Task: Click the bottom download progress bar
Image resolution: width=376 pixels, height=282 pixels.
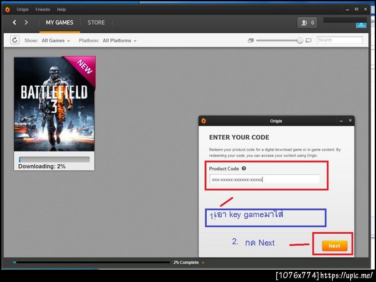Action: 91,263
